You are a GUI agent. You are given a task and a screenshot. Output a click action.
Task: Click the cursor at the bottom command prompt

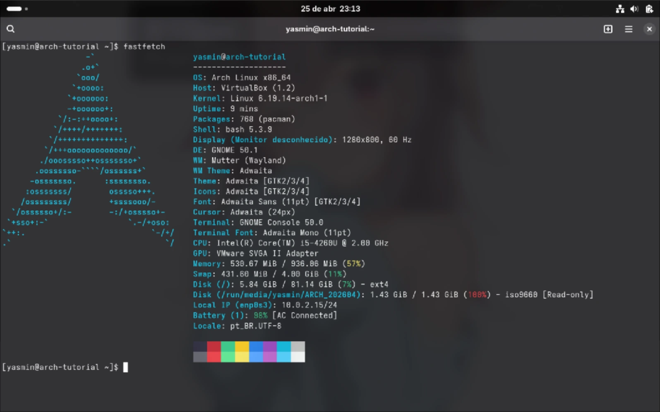point(125,367)
